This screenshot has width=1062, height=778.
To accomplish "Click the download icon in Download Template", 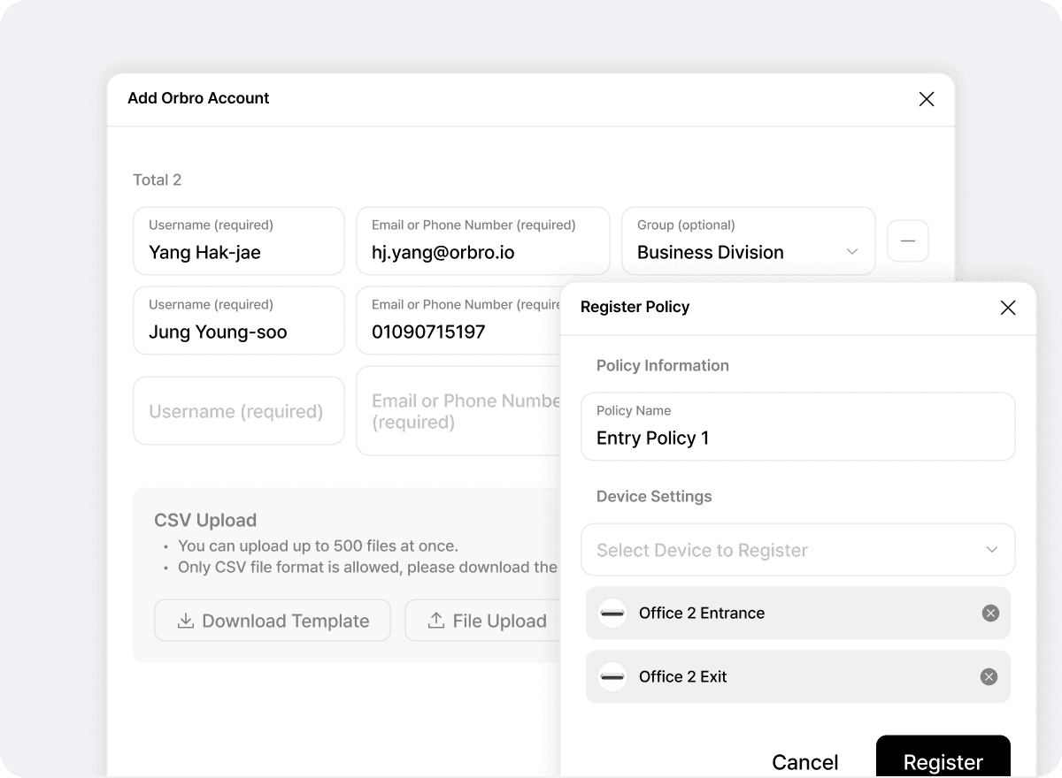I will coord(186,621).
